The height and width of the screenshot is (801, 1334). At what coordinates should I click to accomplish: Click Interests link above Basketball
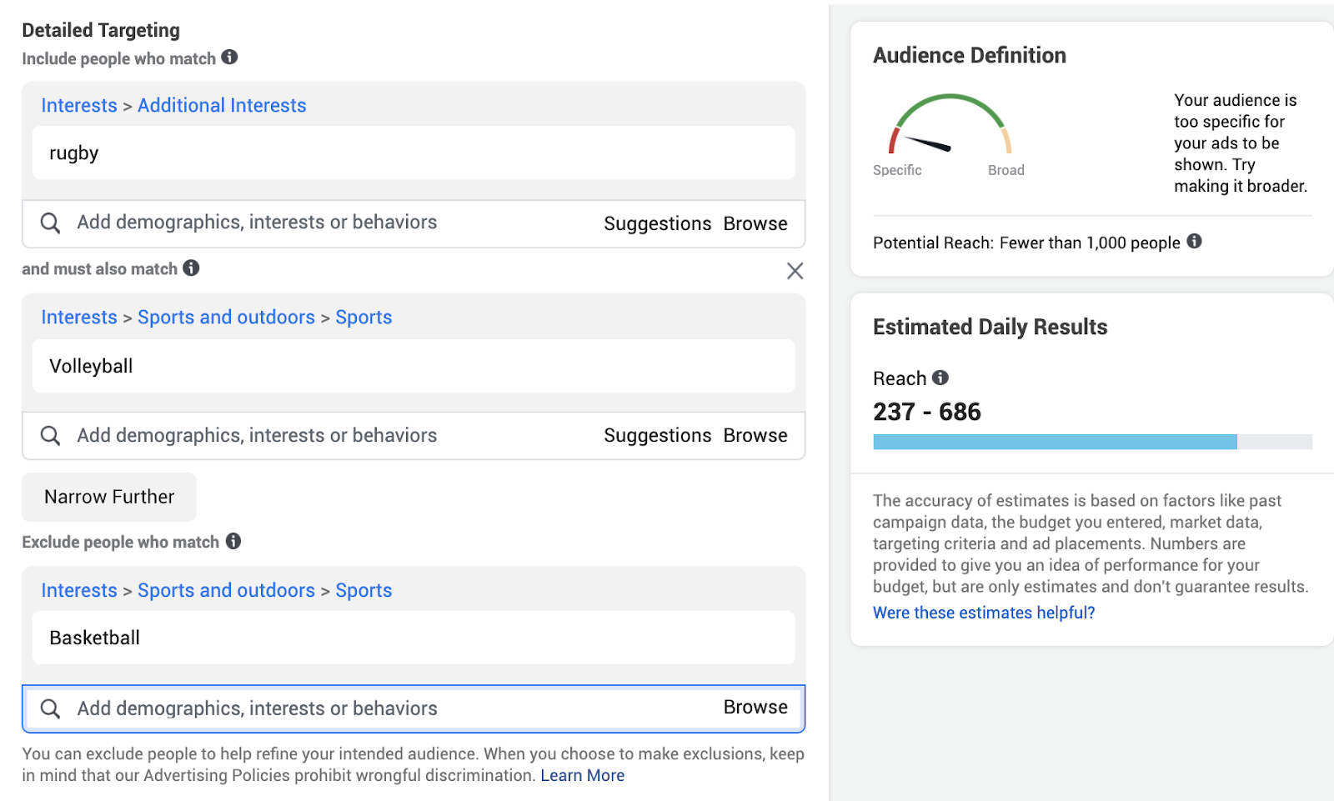click(79, 590)
